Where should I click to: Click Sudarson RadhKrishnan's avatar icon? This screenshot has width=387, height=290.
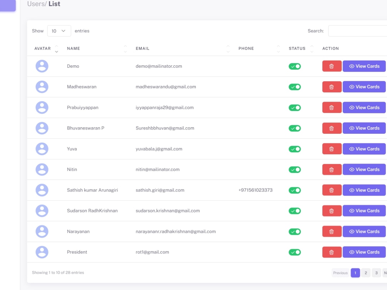pos(42,211)
